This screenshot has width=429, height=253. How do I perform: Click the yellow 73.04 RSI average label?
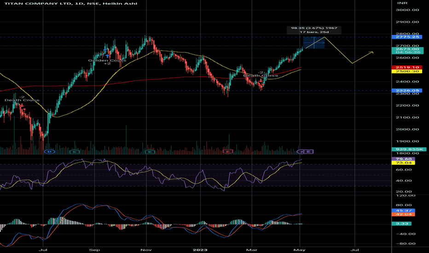pyautogui.click(x=403, y=163)
